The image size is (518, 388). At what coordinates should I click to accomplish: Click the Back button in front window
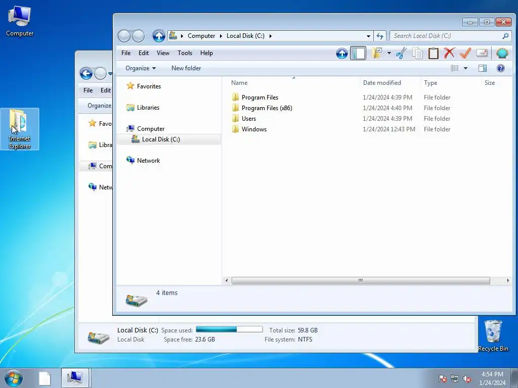[x=124, y=36]
